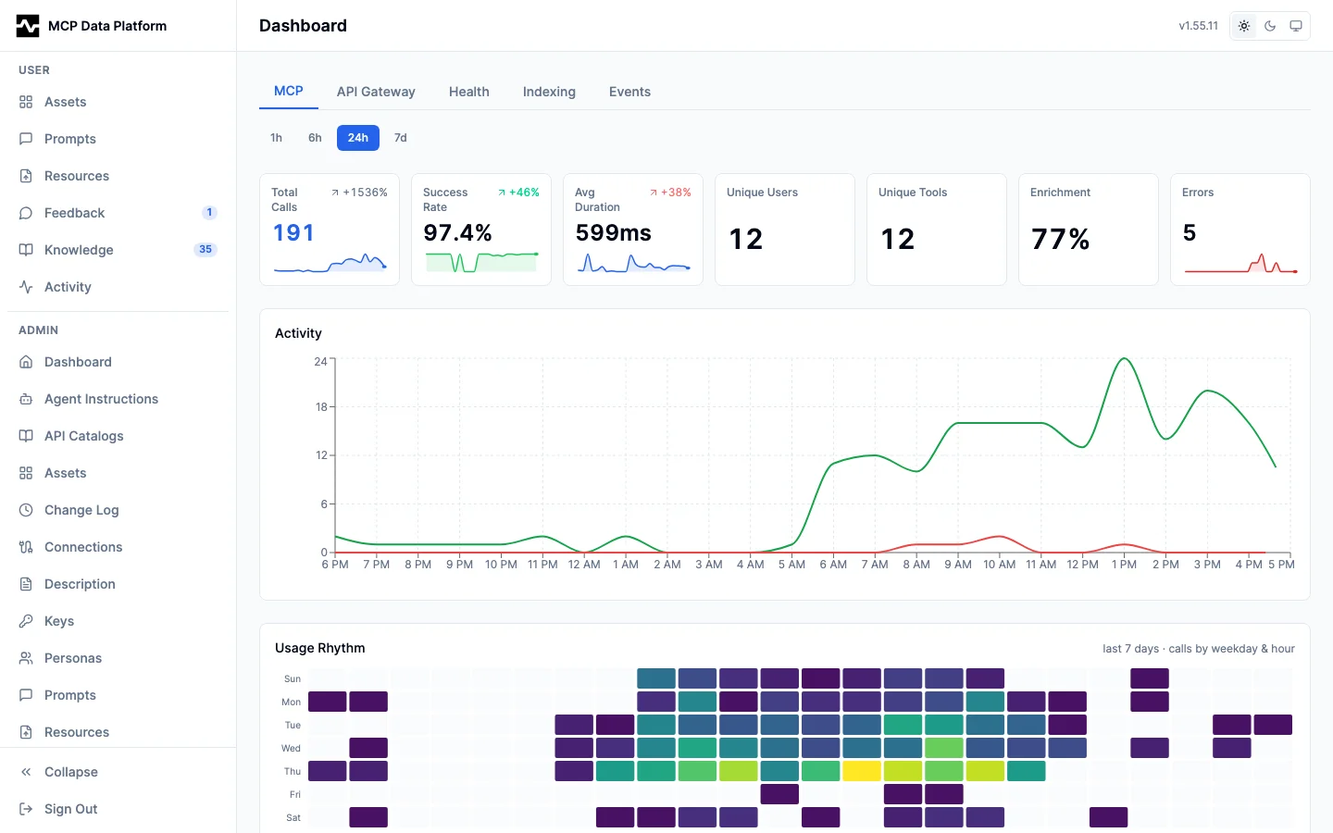1333x833 pixels.
Task: Select the 7d time range
Action: [x=401, y=138]
